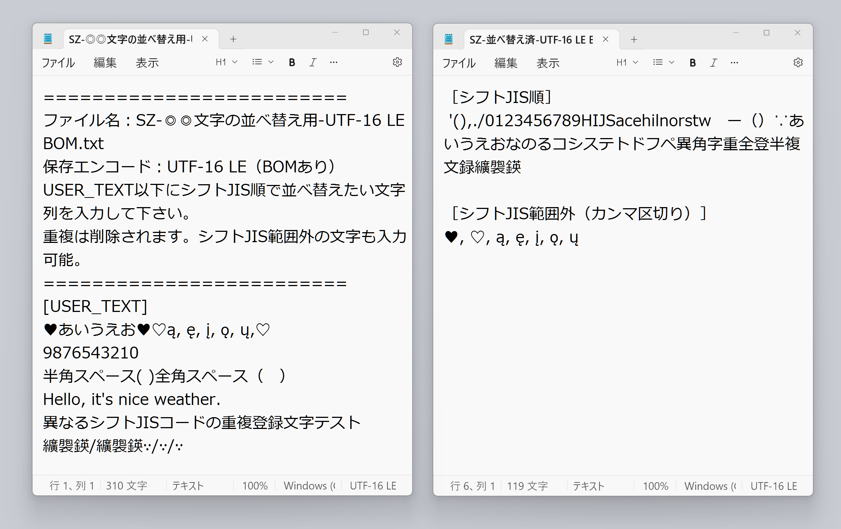Add new tab in left Notepad window

click(233, 39)
